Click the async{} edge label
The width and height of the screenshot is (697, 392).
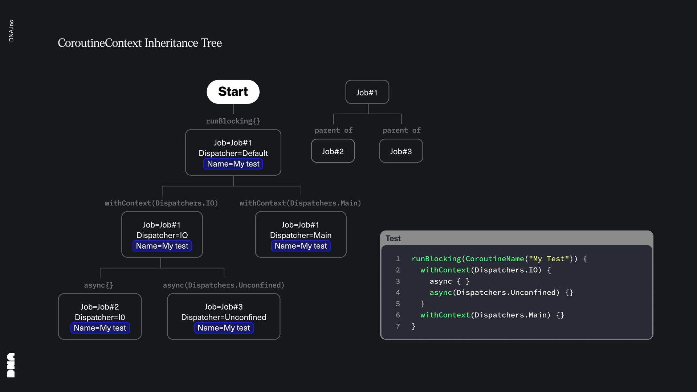tap(98, 285)
